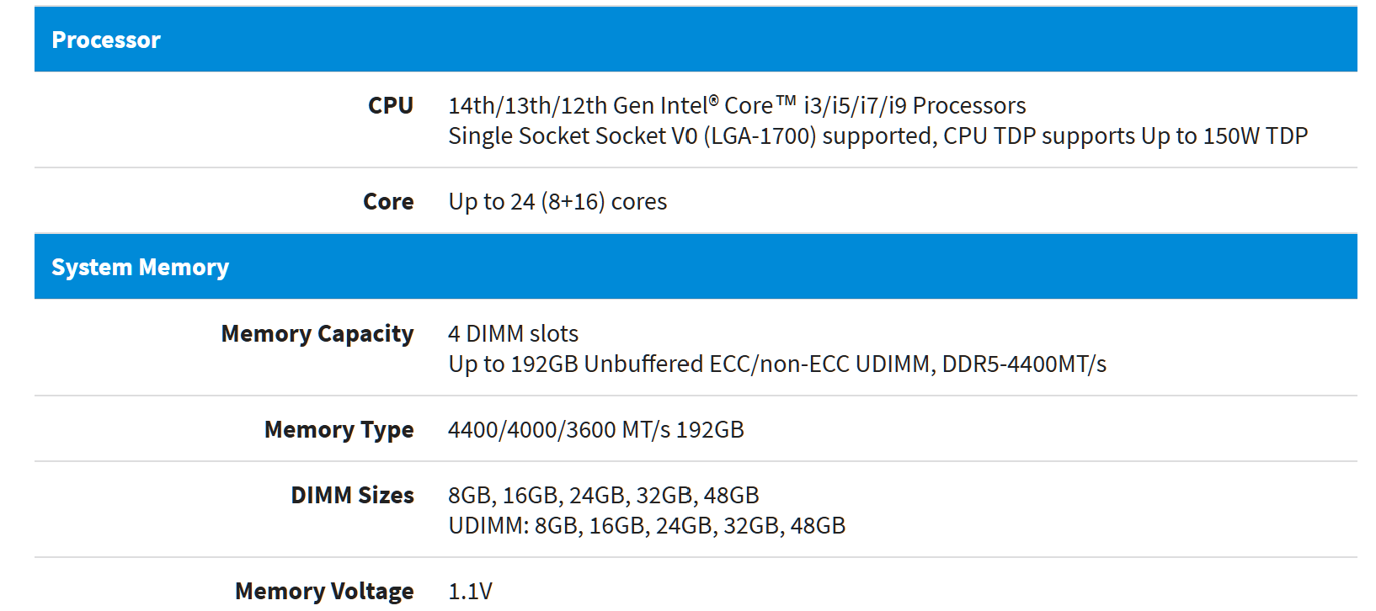Click the DIMM sizes line above UDIMM
Image resolution: width=1376 pixels, height=611 pixels.
(x=603, y=496)
